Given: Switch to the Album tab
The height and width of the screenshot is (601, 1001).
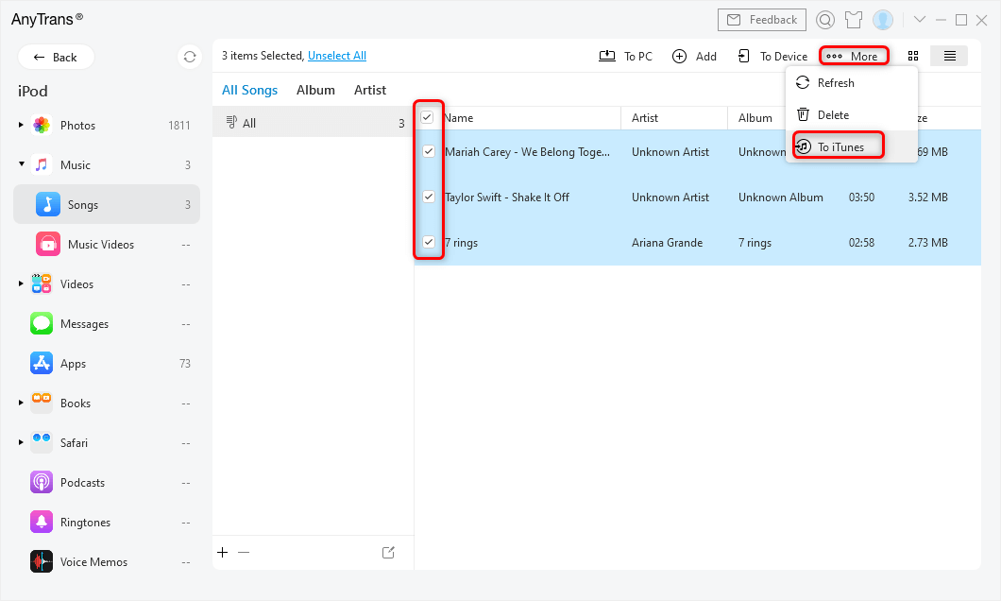Looking at the screenshot, I should (x=315, y=90).
